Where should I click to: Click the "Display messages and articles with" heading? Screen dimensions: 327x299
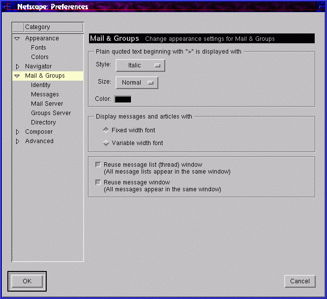click(x=144, y=117)
